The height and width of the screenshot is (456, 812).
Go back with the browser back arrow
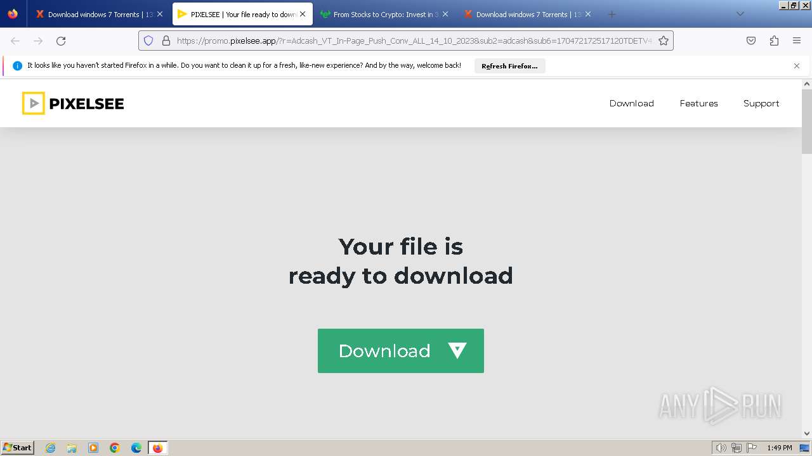[15, 41]
